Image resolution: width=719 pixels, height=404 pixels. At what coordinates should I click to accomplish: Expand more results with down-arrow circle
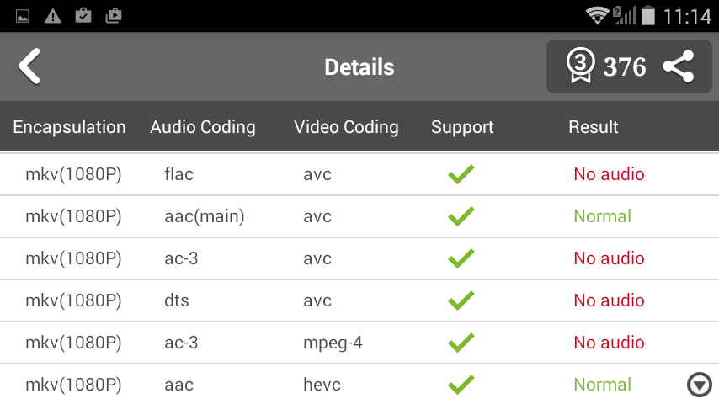click(x=700, y=385)
